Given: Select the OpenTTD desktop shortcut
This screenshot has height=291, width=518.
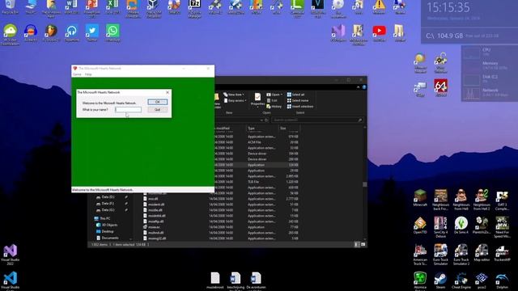Looking at the screenshot, I should pos(420,226).
